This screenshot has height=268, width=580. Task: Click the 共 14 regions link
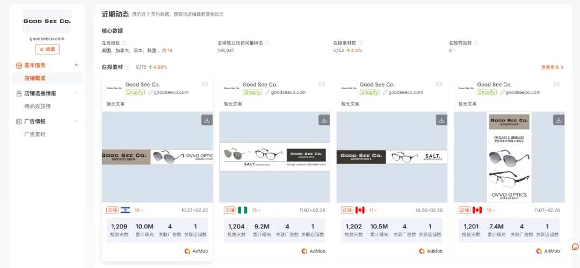pos(168,50)
